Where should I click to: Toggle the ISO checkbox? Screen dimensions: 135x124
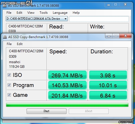pyautogui.click(x=9, y=75)
